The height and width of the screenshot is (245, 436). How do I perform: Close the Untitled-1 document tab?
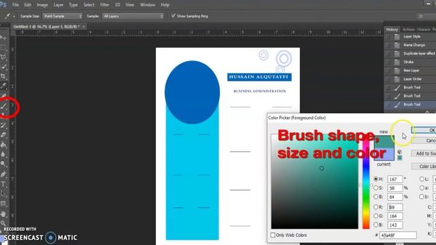click(x=83, y=27)
